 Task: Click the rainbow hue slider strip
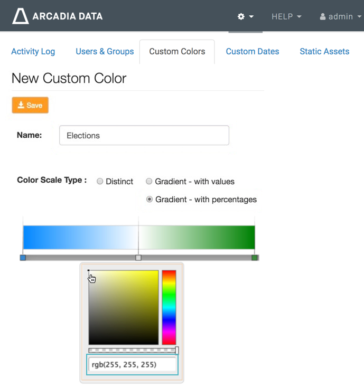pos(169,307)
